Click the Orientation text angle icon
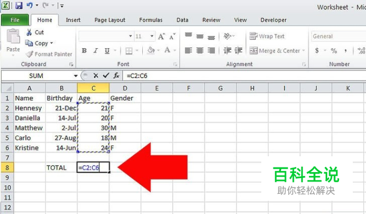This screenshot has width=366, height=214. (227, 36)
